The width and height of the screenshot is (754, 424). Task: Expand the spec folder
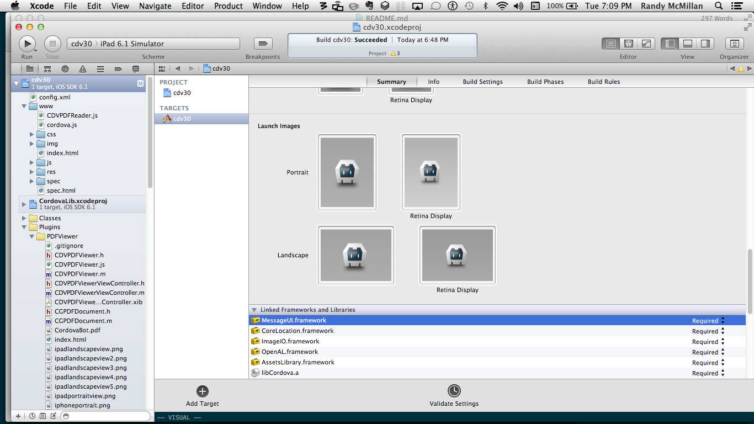pyautogui.click(x=32, y=181)
